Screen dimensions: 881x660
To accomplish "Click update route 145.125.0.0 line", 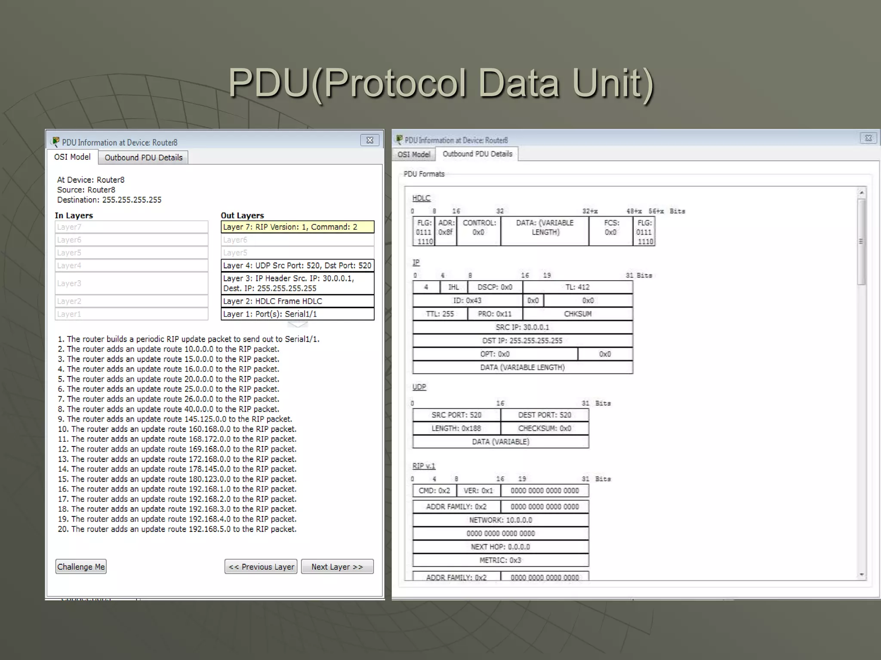I will coord(175,419).
